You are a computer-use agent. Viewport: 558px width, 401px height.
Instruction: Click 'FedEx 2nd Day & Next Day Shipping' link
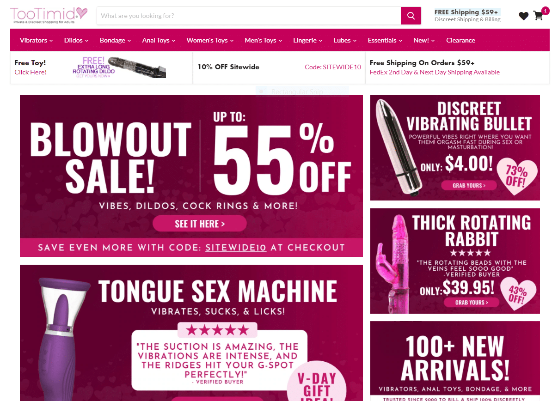pos(435,72)
